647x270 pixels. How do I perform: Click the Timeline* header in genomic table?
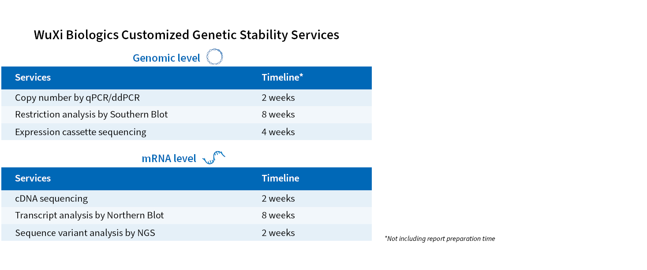tap(282, 78)
